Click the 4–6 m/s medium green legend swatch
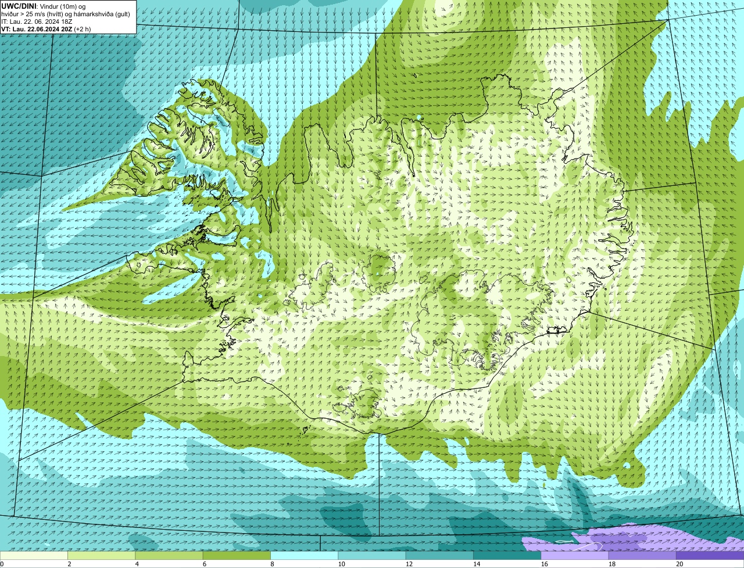 [x=169, y=556]
